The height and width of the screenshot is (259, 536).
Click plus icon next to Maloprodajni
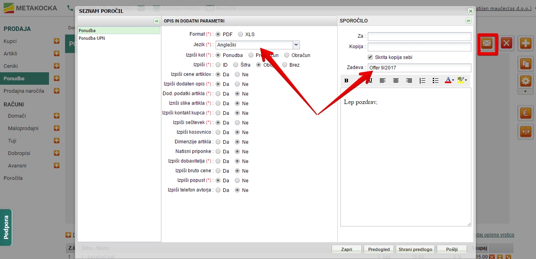[x=57, y=128]
